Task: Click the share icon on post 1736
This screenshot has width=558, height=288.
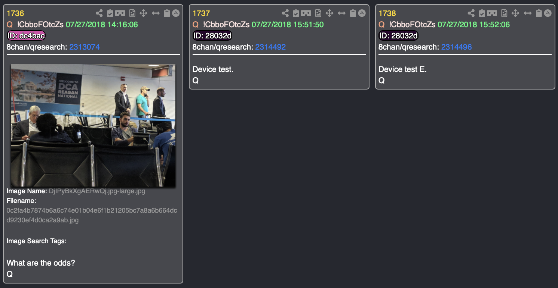Action: (99, 13)
